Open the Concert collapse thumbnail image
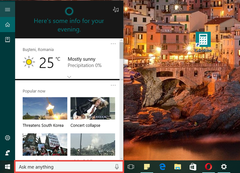The image size is (240, 173). click(93, 108)
